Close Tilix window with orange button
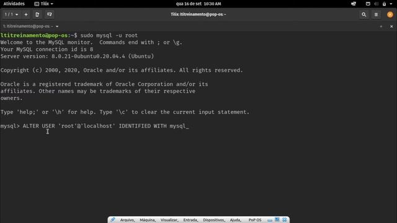The image size is (397, 223). click(390, 15)
